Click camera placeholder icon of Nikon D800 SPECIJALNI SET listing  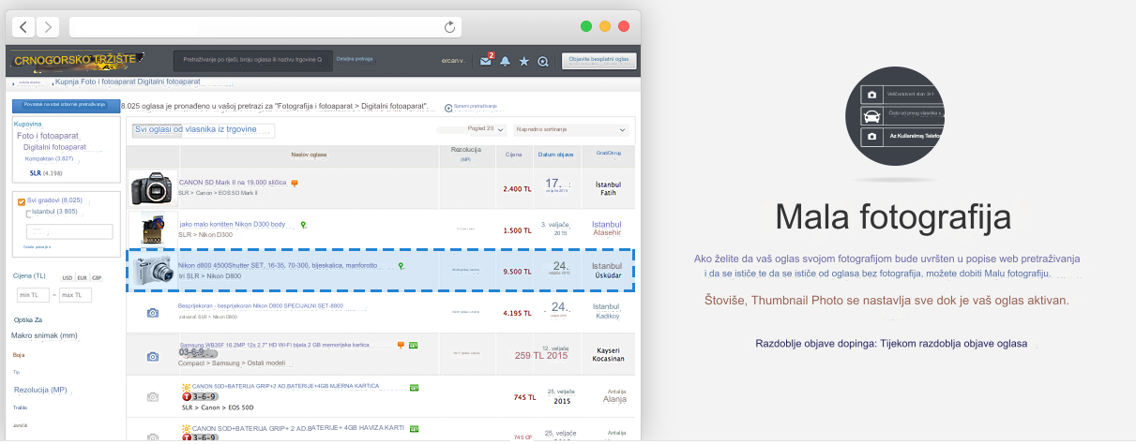pyautogui.click(x=153, y=313)
